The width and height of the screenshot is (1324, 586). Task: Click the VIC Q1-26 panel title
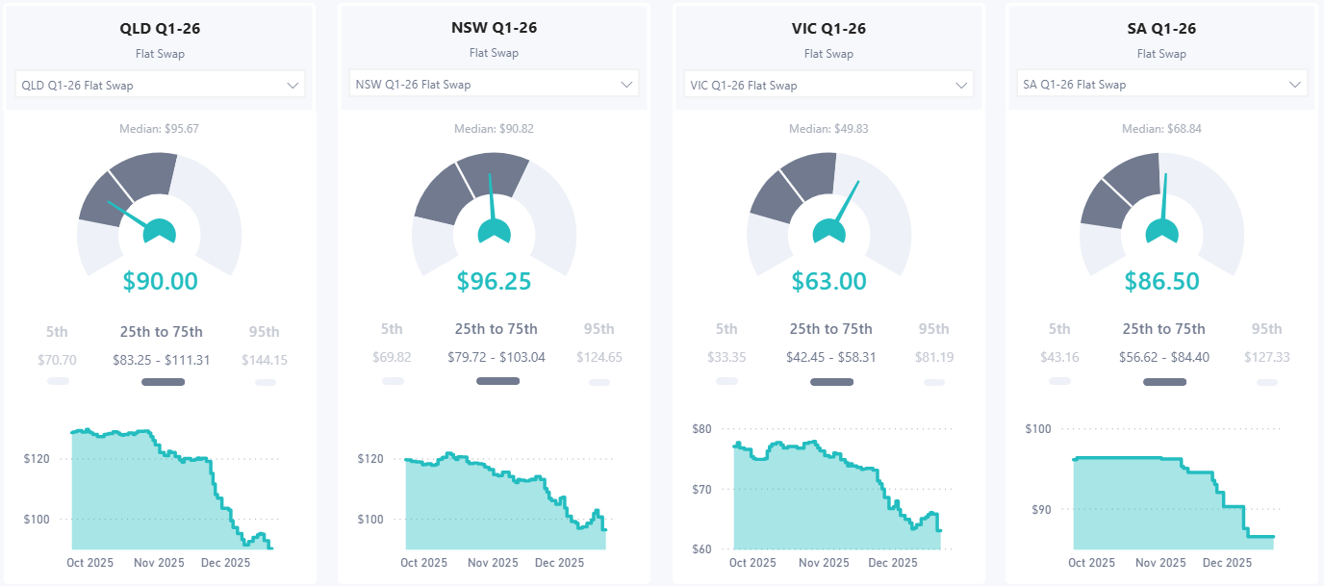click(828, 28)
